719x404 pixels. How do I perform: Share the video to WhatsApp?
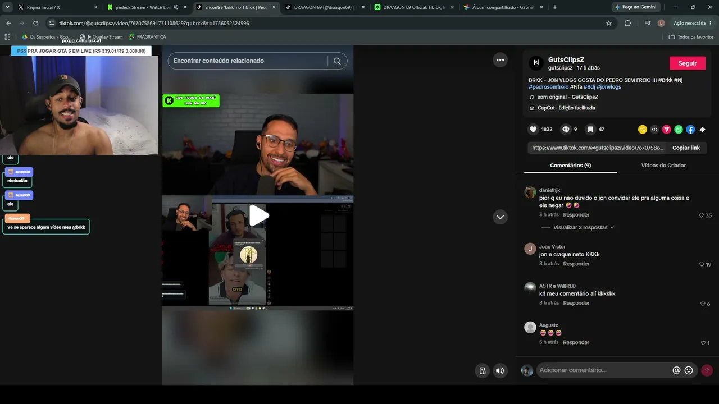[679, 130]
